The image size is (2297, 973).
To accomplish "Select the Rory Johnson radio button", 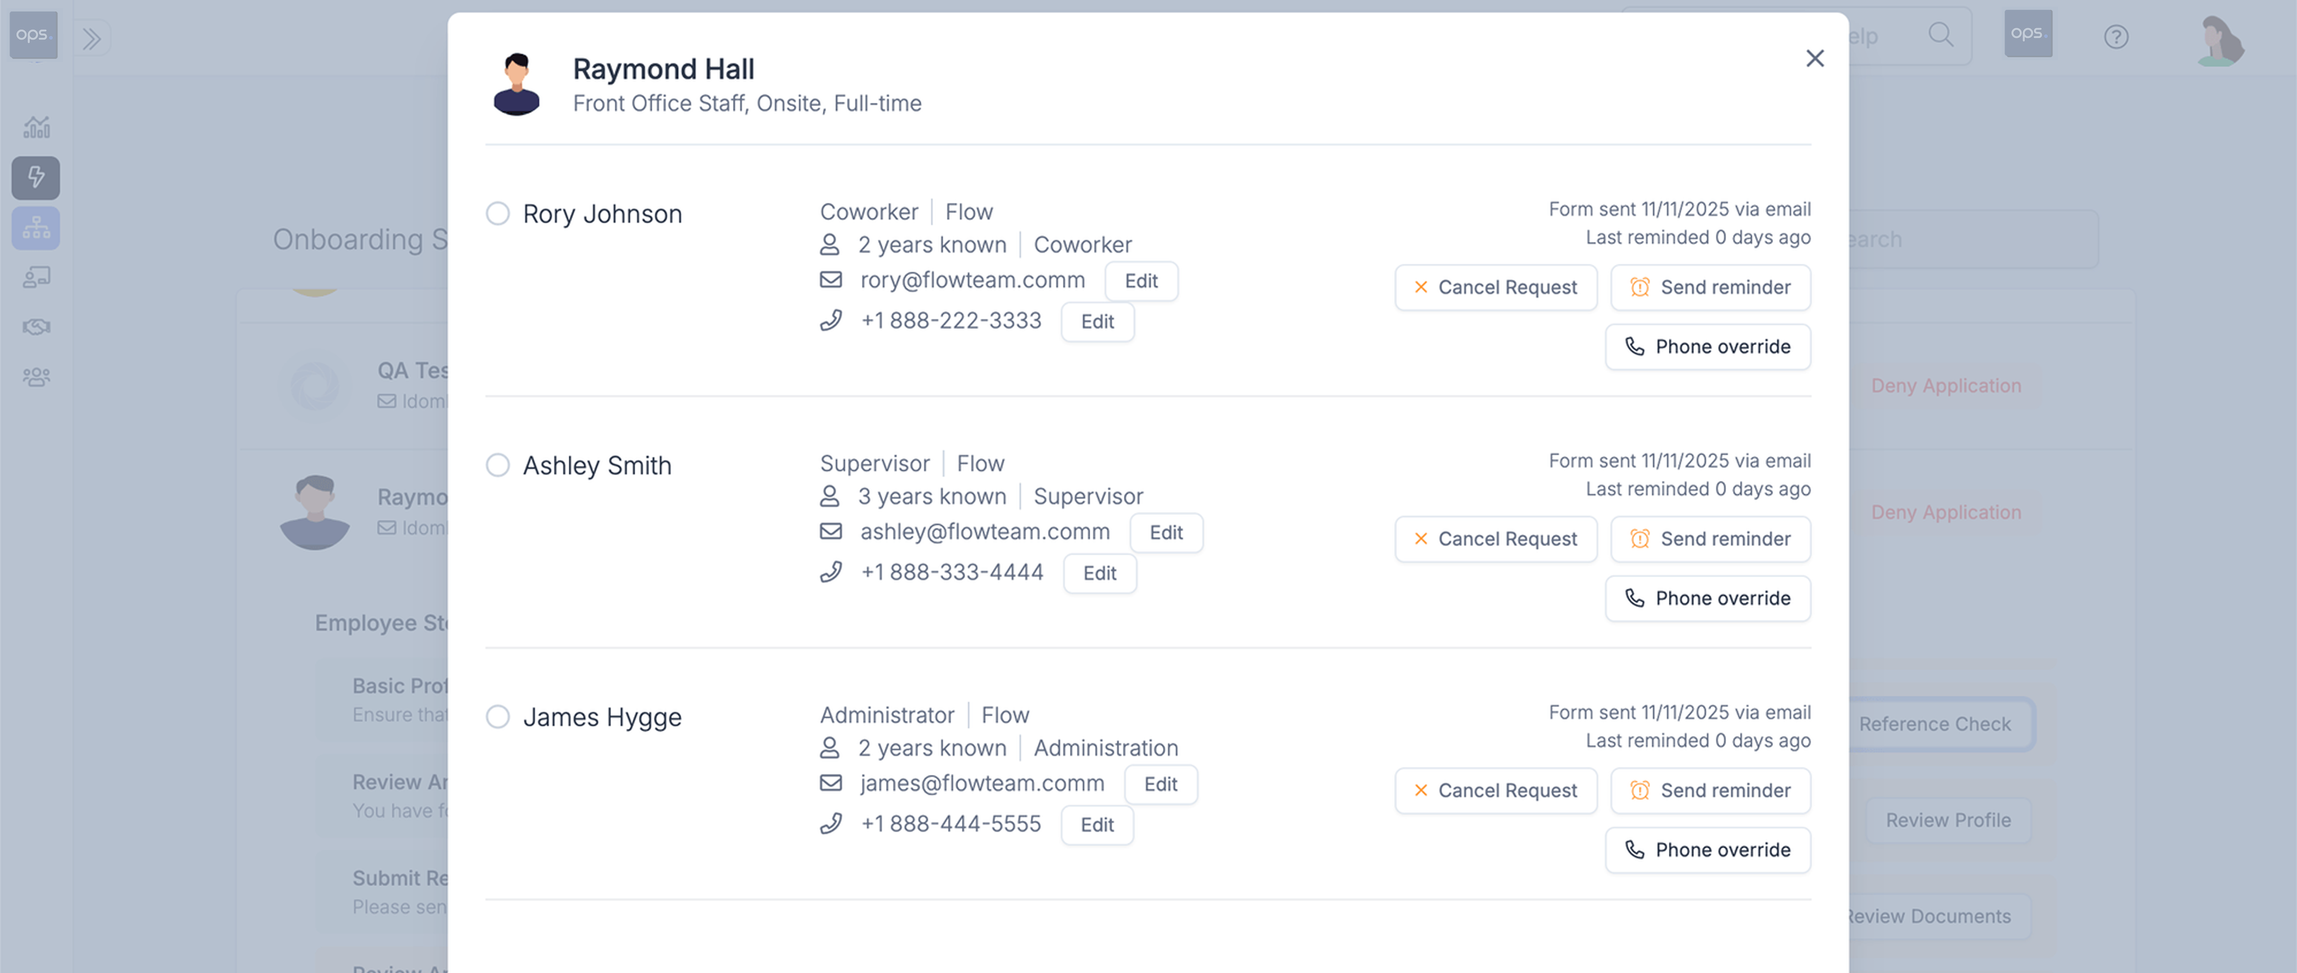I will [x=498, y=214].
